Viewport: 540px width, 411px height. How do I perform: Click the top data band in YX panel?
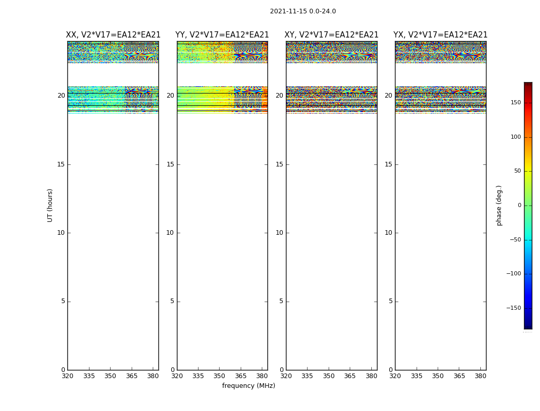(x=440, y=51)
